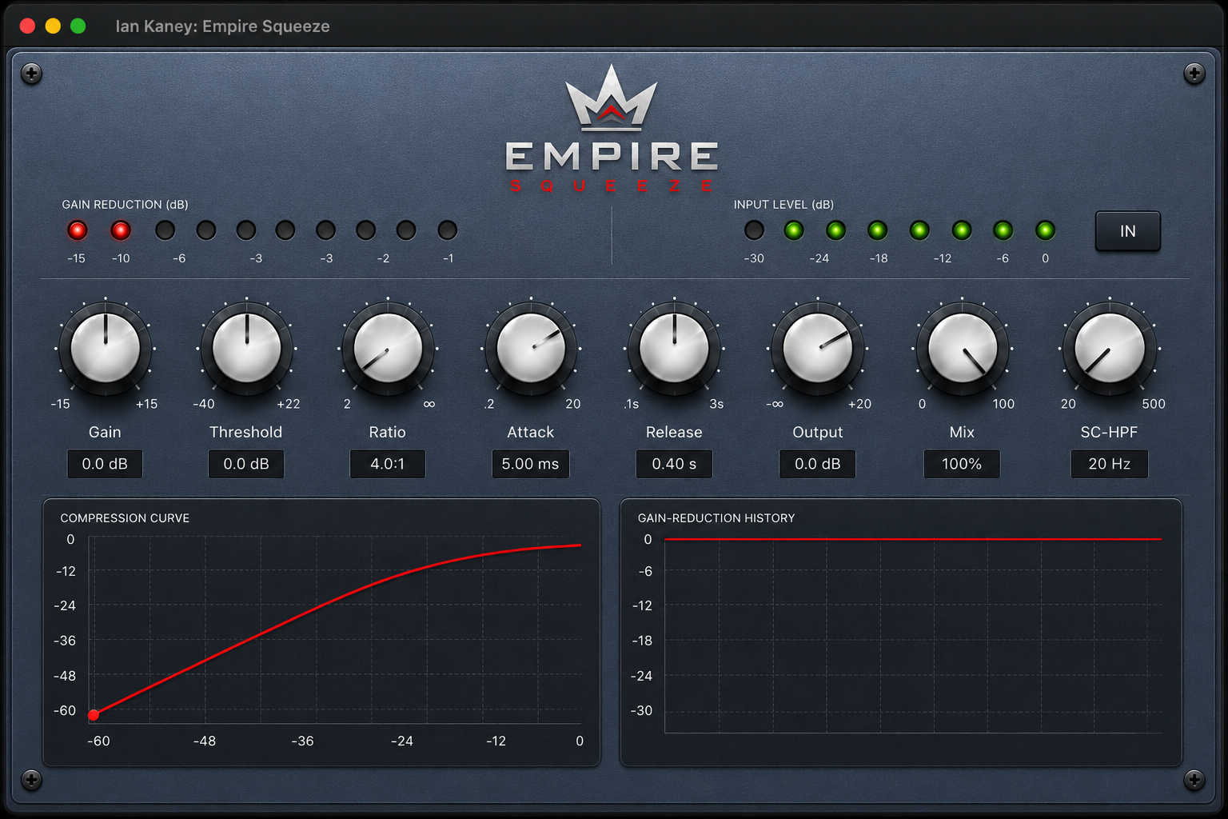Click the Release knob
The image size is (1228, 819).
[674, 349]
